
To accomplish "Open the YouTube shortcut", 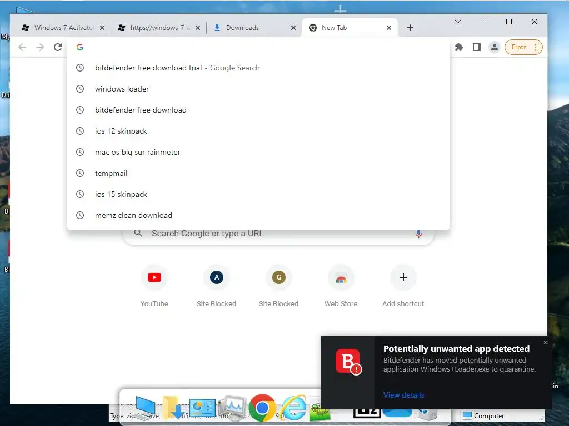I will click(154, 286).
